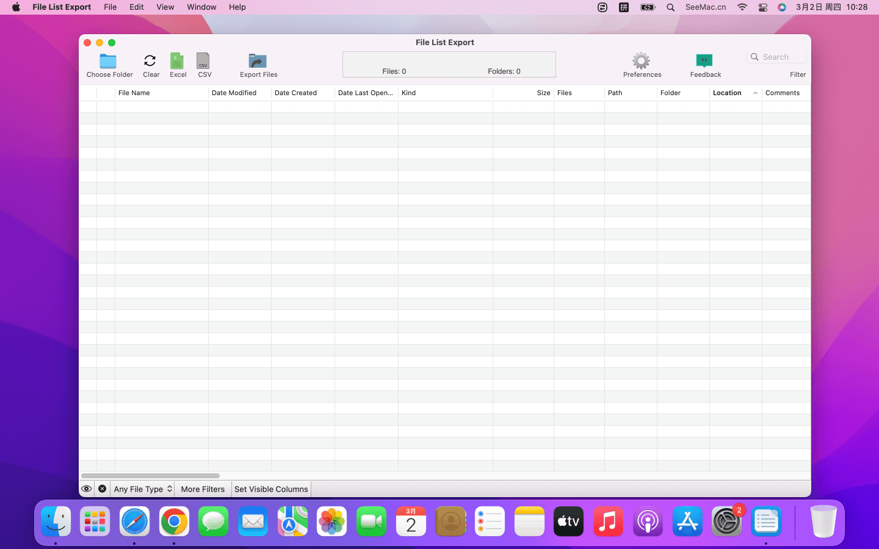Open Contacts from the Dock
879x549 pixels.
point(450,522)
